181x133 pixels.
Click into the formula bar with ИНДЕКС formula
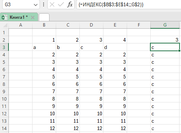point(129,5)
